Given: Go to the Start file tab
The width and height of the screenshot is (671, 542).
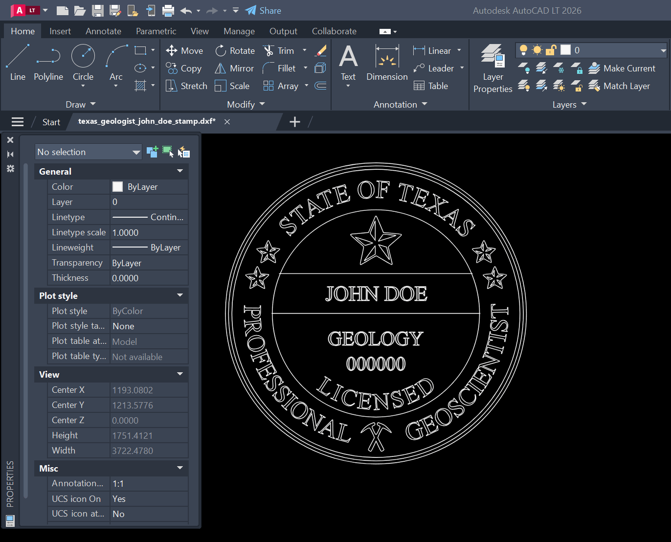Looking at the screenshot, I should (x=51, y=122).
